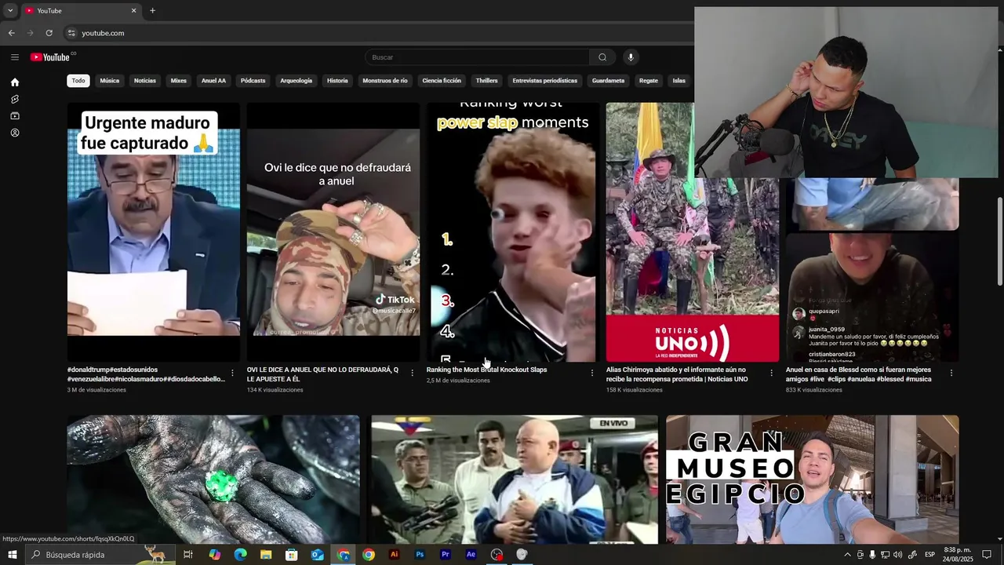Select the Anuel AA filter chip
Image resolution: width=1004 pixels, height=565 pixels.
pyautogui.click(x=213, y=81)
